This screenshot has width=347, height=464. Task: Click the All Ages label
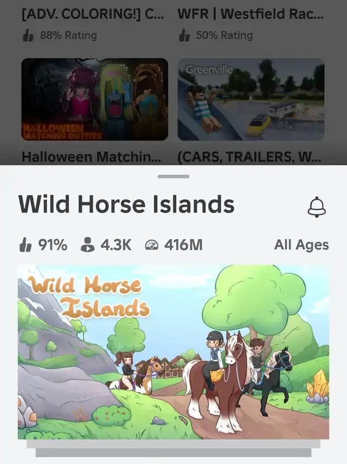point(301,245)
